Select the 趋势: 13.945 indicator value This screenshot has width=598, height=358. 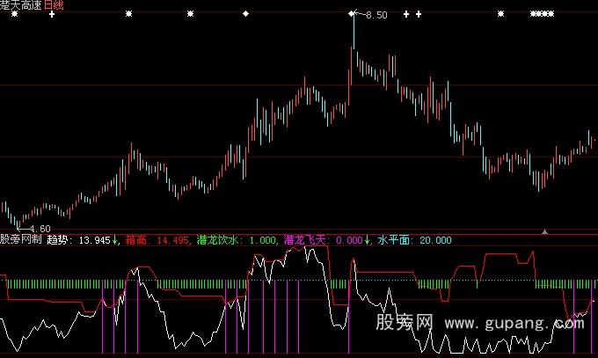tap(78, 240)
